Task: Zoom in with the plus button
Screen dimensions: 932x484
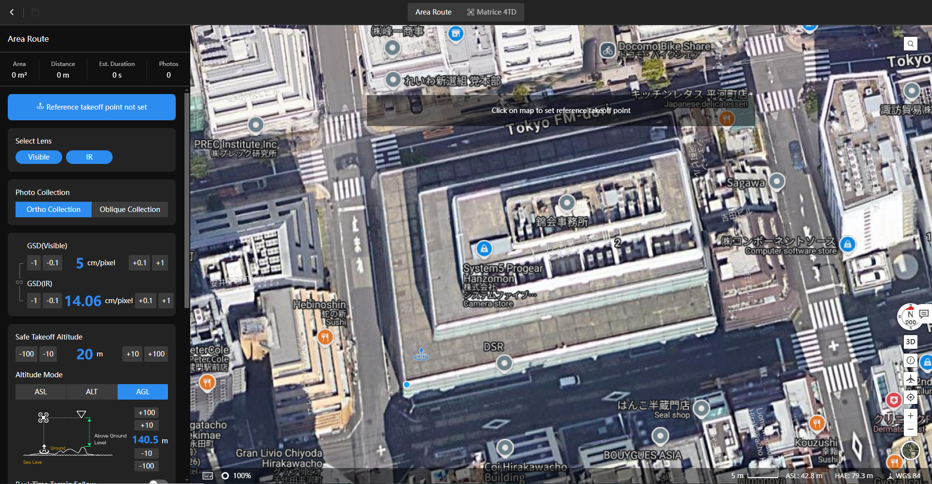Action: [911, 416]
